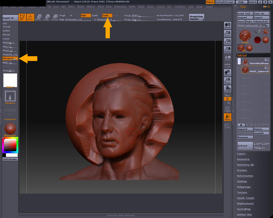Screen dimensions: 273x218
Task: Select the AAHalf view icon
Action: tap(228, 50)
